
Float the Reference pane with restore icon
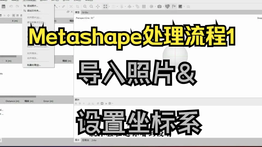tap(68, 12)
